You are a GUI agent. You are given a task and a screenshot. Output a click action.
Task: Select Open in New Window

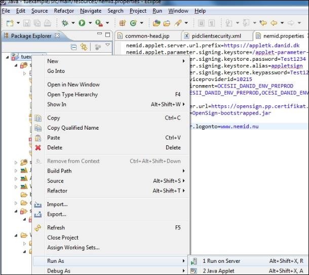111,85
